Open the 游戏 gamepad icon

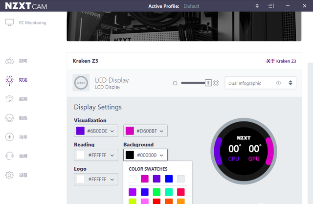tap(9, 61)
